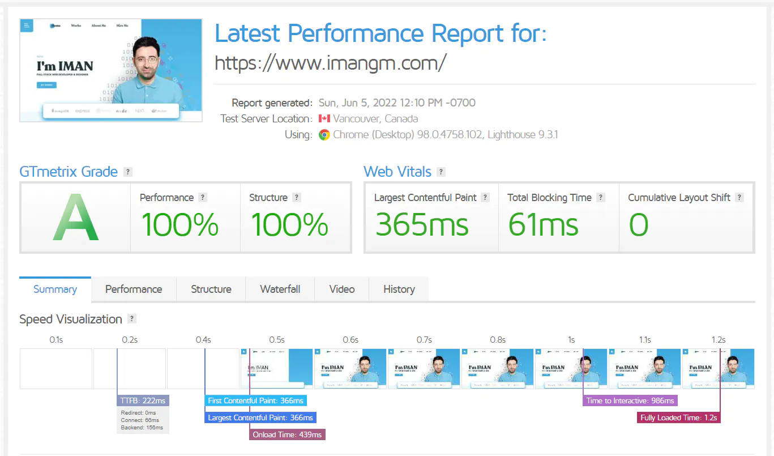Click the TTFB: 222ms marker label
This screenshot has height=456, width=774.
[x=143, y=401]
